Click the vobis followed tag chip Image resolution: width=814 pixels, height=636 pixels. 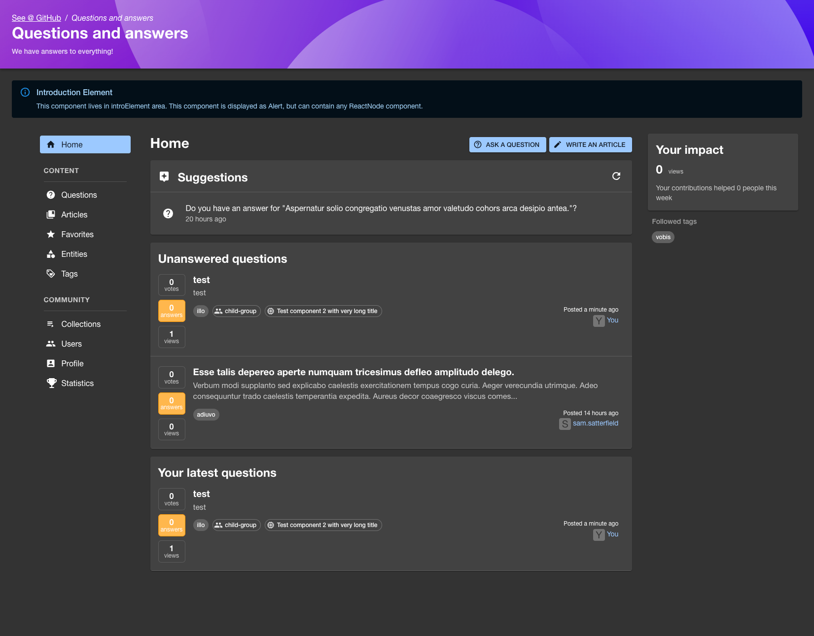pyautogui.click(x=663, y=237)
